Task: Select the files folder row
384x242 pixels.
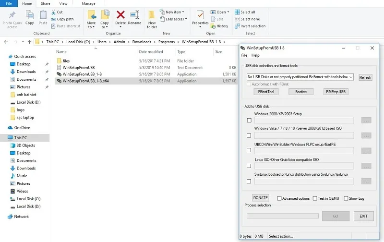Action: pyautogui.click(x=146, y=61)
